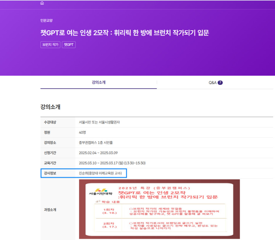Click 1회차 (3. 10.) session in poster
275x240 pixels.
click(x=109, y=211)
